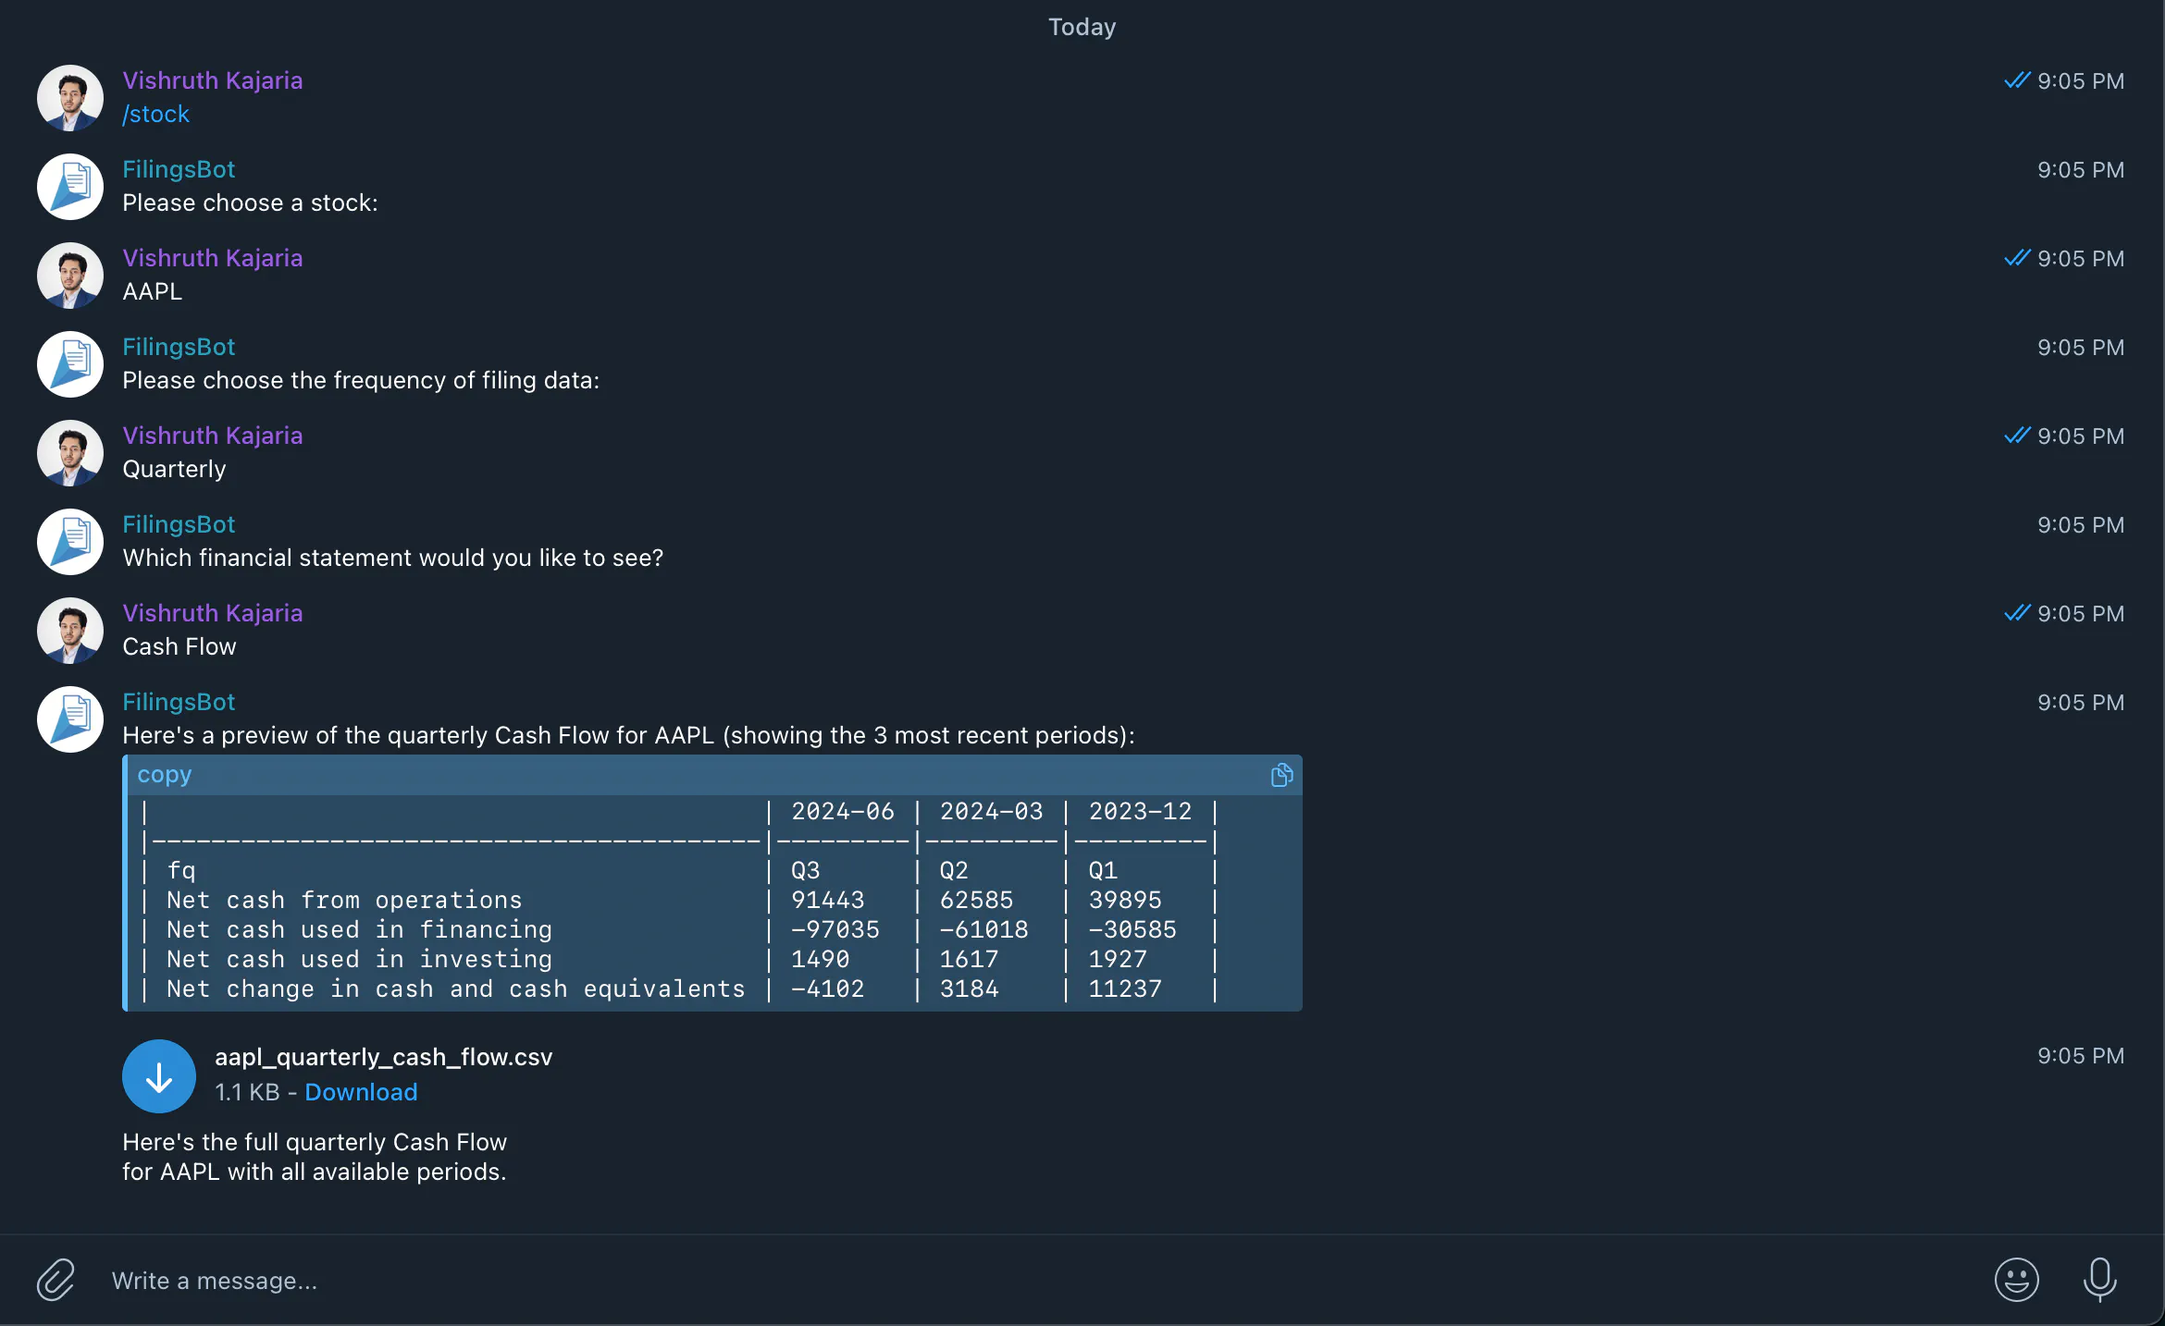This screenshot has height=1326, width=2165.
Task: Click the 'fq' row label
Action: tap(181, 870)
